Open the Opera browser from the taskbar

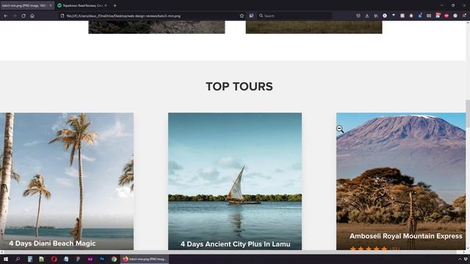tap(54, 259)
